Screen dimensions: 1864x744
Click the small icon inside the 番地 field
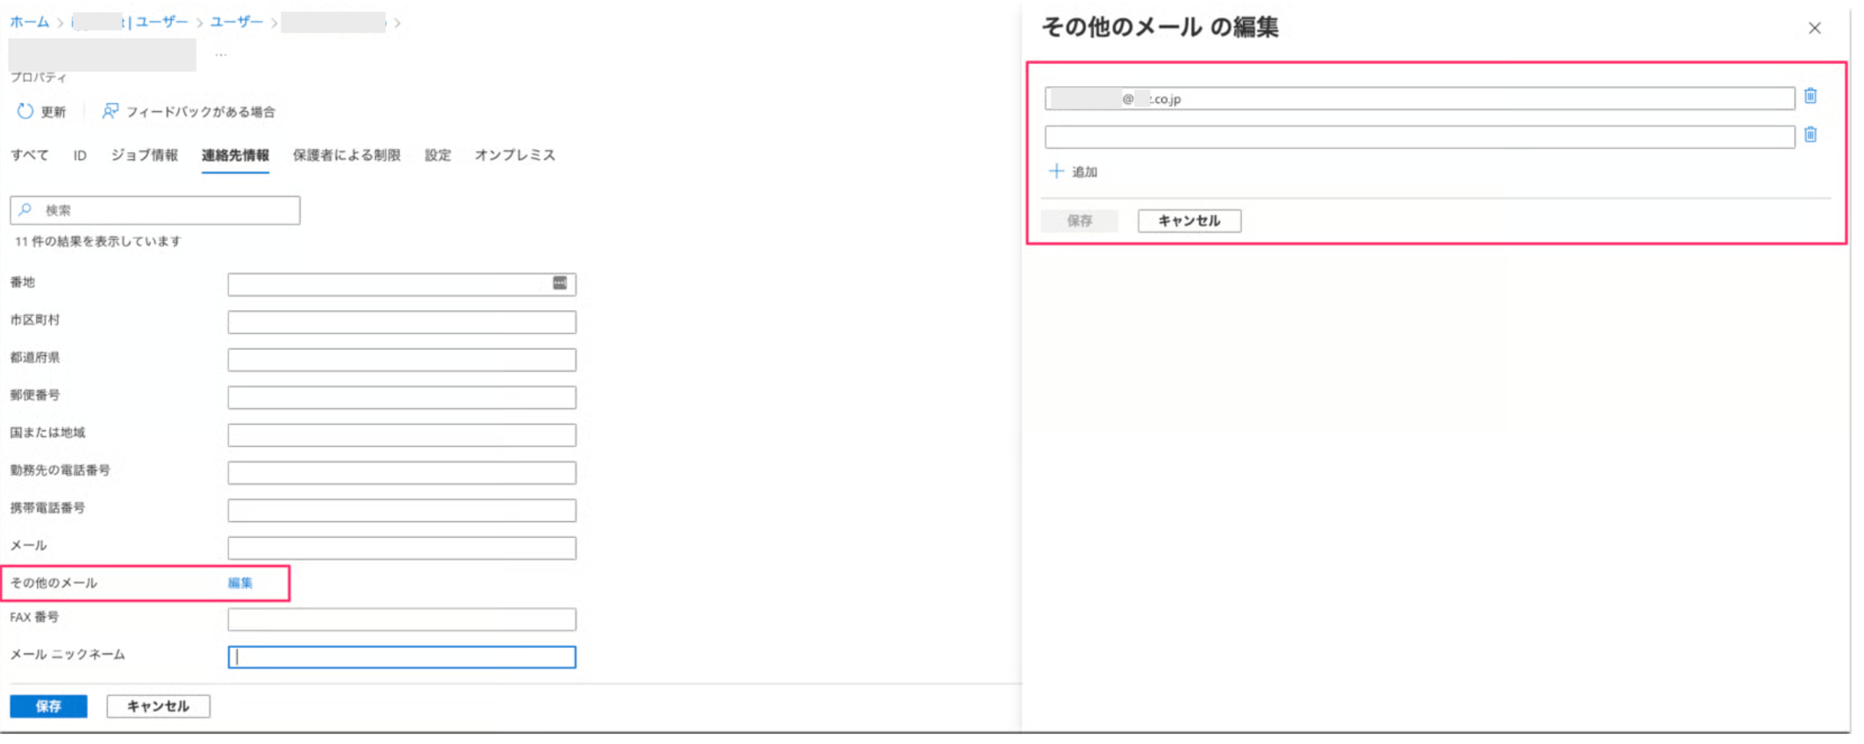pyautogui.click(x=560, y=284)
